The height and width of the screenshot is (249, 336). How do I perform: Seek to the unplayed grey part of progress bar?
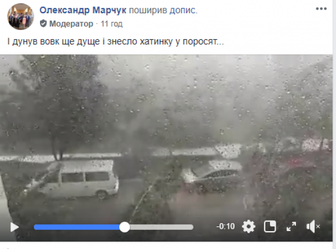point(162,227)
